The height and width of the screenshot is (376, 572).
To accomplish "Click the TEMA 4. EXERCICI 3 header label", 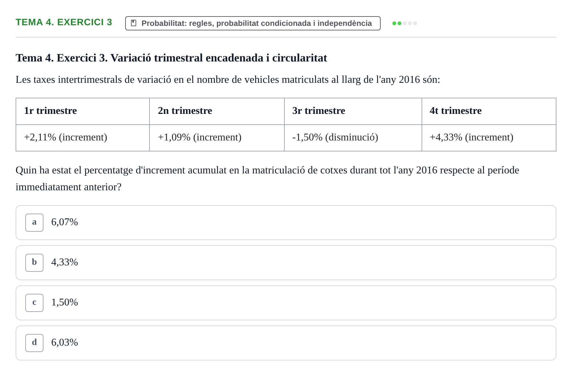I will (x=64, y=22).
